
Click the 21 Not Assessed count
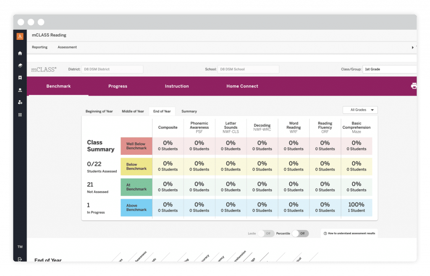point(97,187)
